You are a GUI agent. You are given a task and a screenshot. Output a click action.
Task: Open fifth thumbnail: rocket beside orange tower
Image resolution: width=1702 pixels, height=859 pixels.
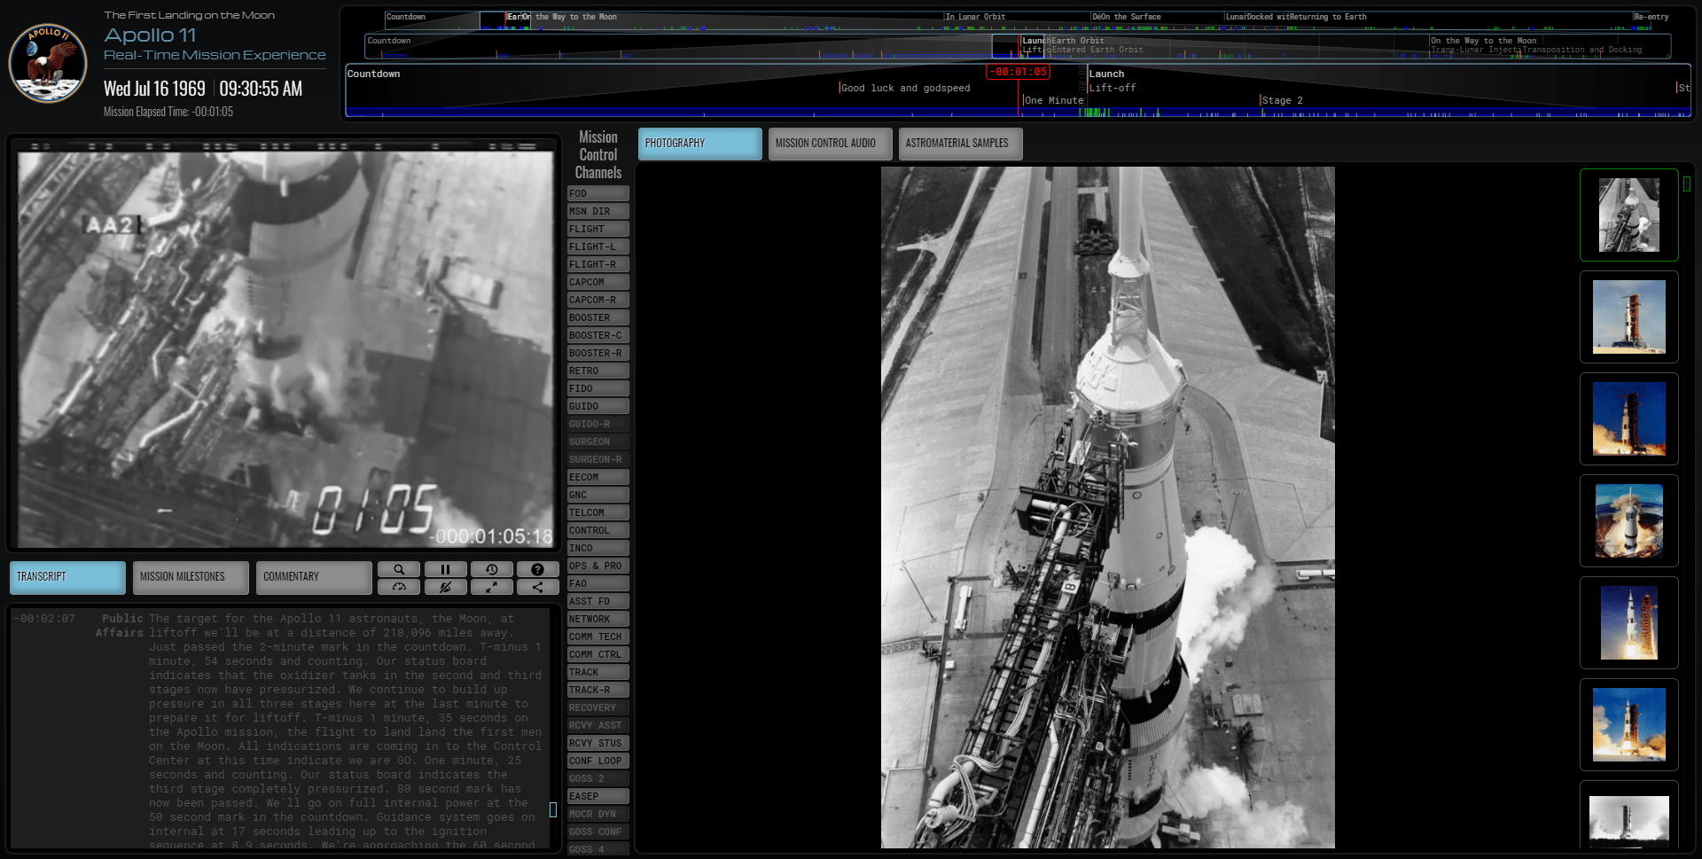pyautogui.click(x=1628, y=622)
